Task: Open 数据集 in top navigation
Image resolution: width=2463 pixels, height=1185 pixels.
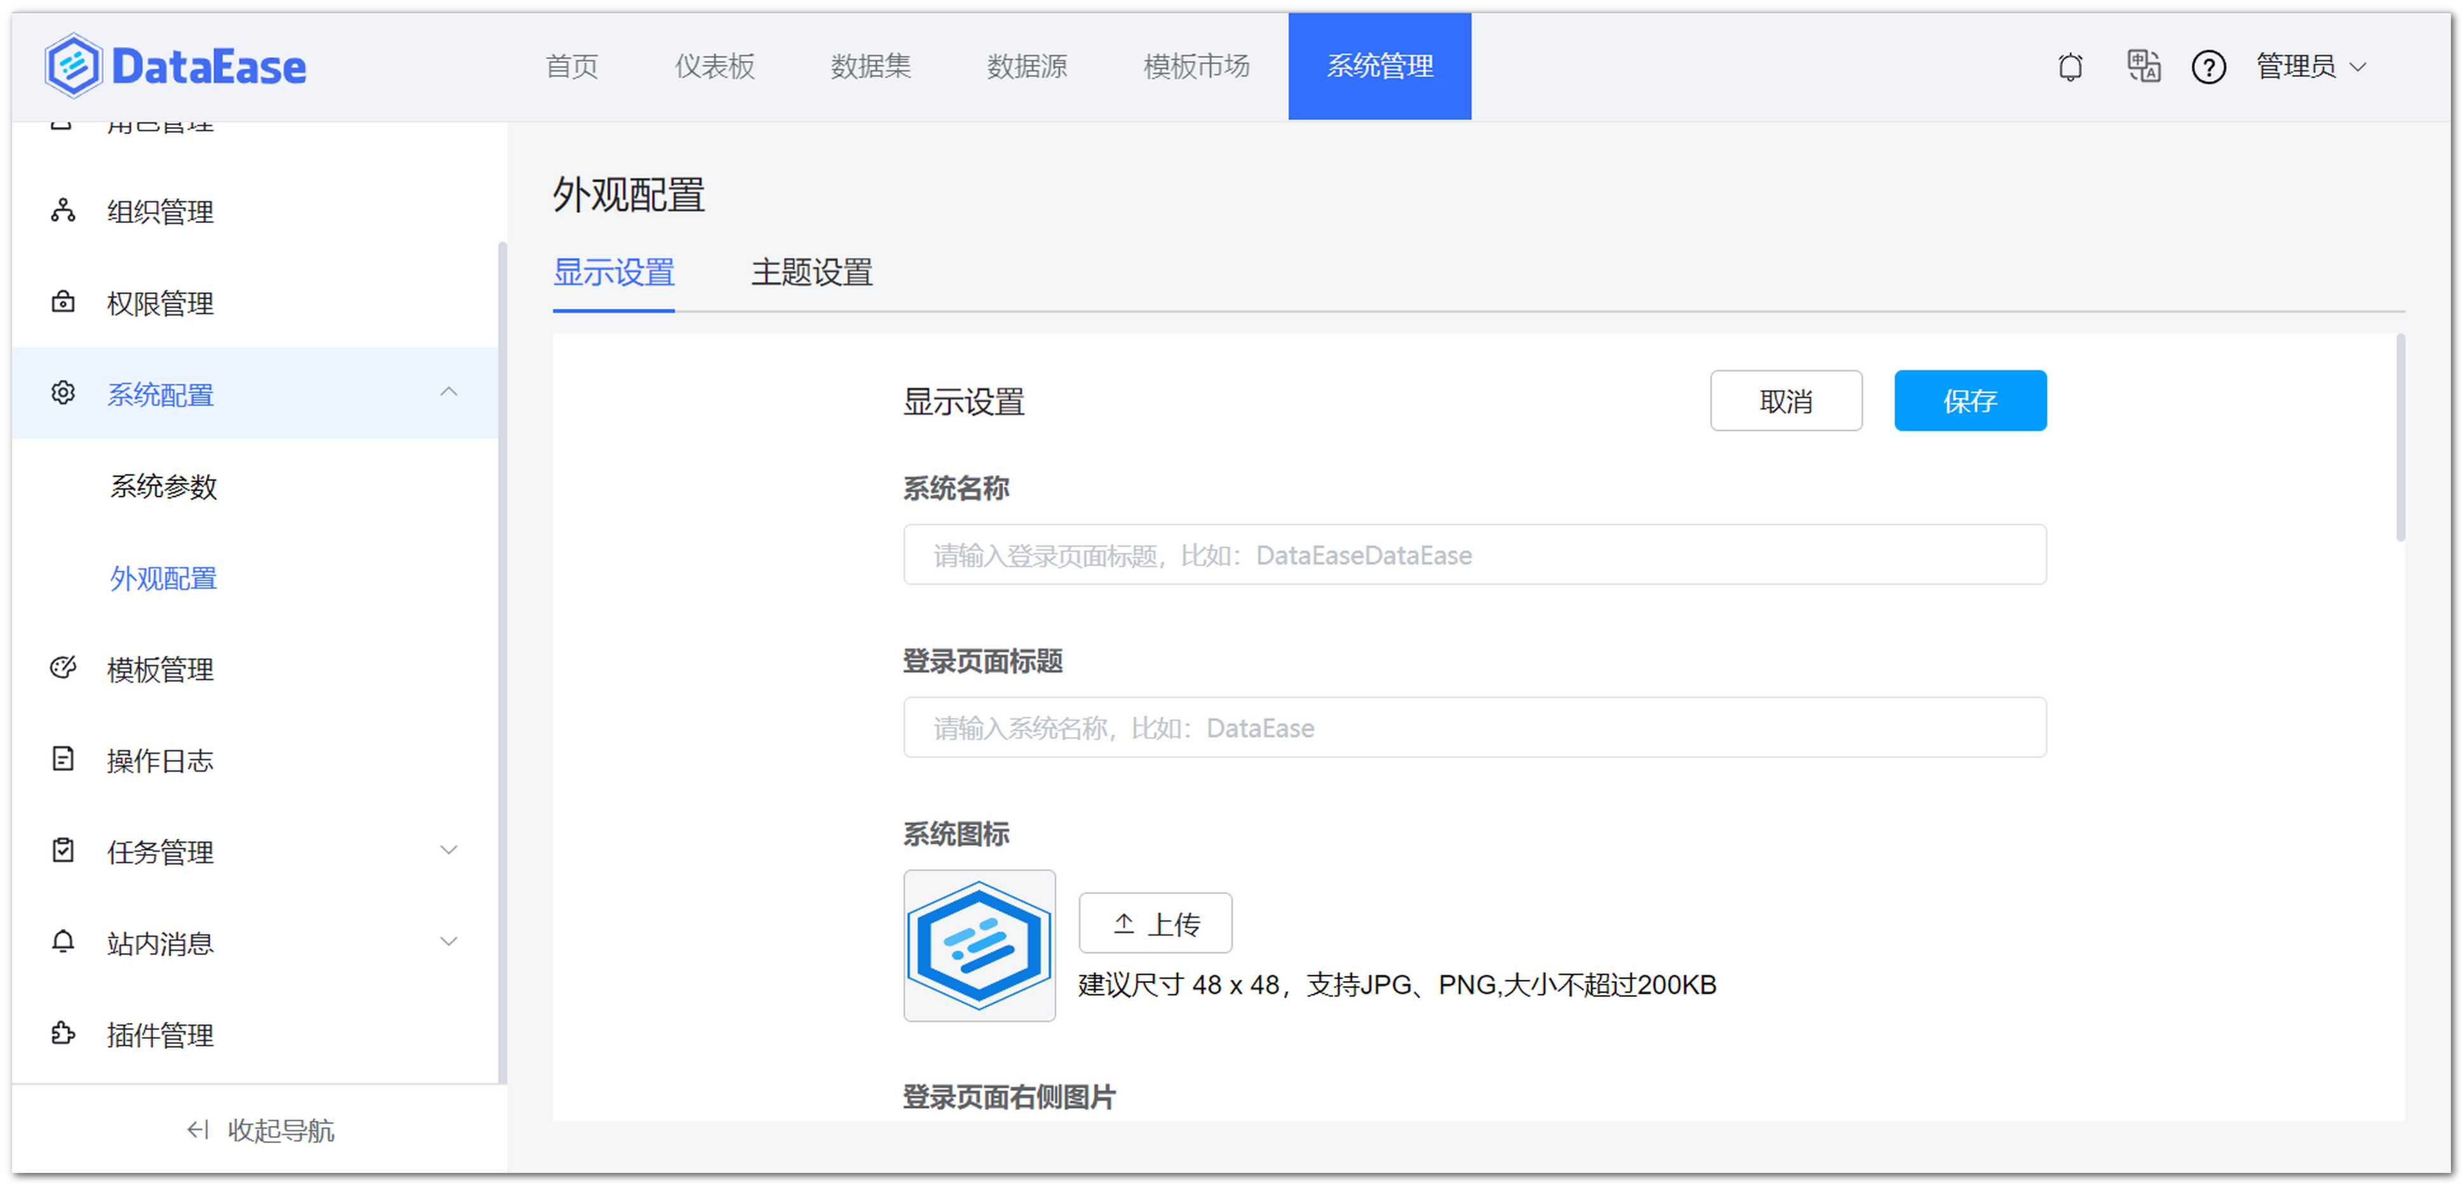Action: click(871, 66)
